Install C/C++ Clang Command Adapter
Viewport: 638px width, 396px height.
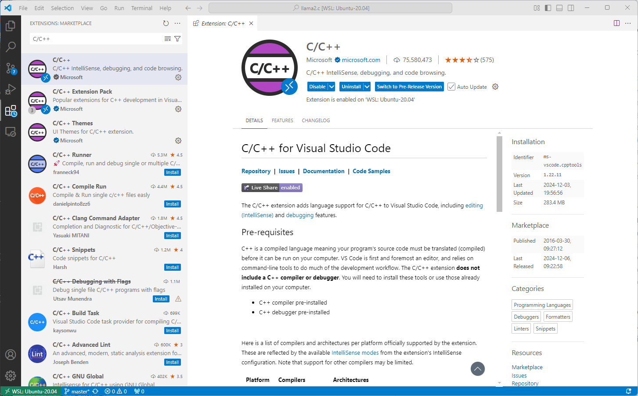coord(173,236)
